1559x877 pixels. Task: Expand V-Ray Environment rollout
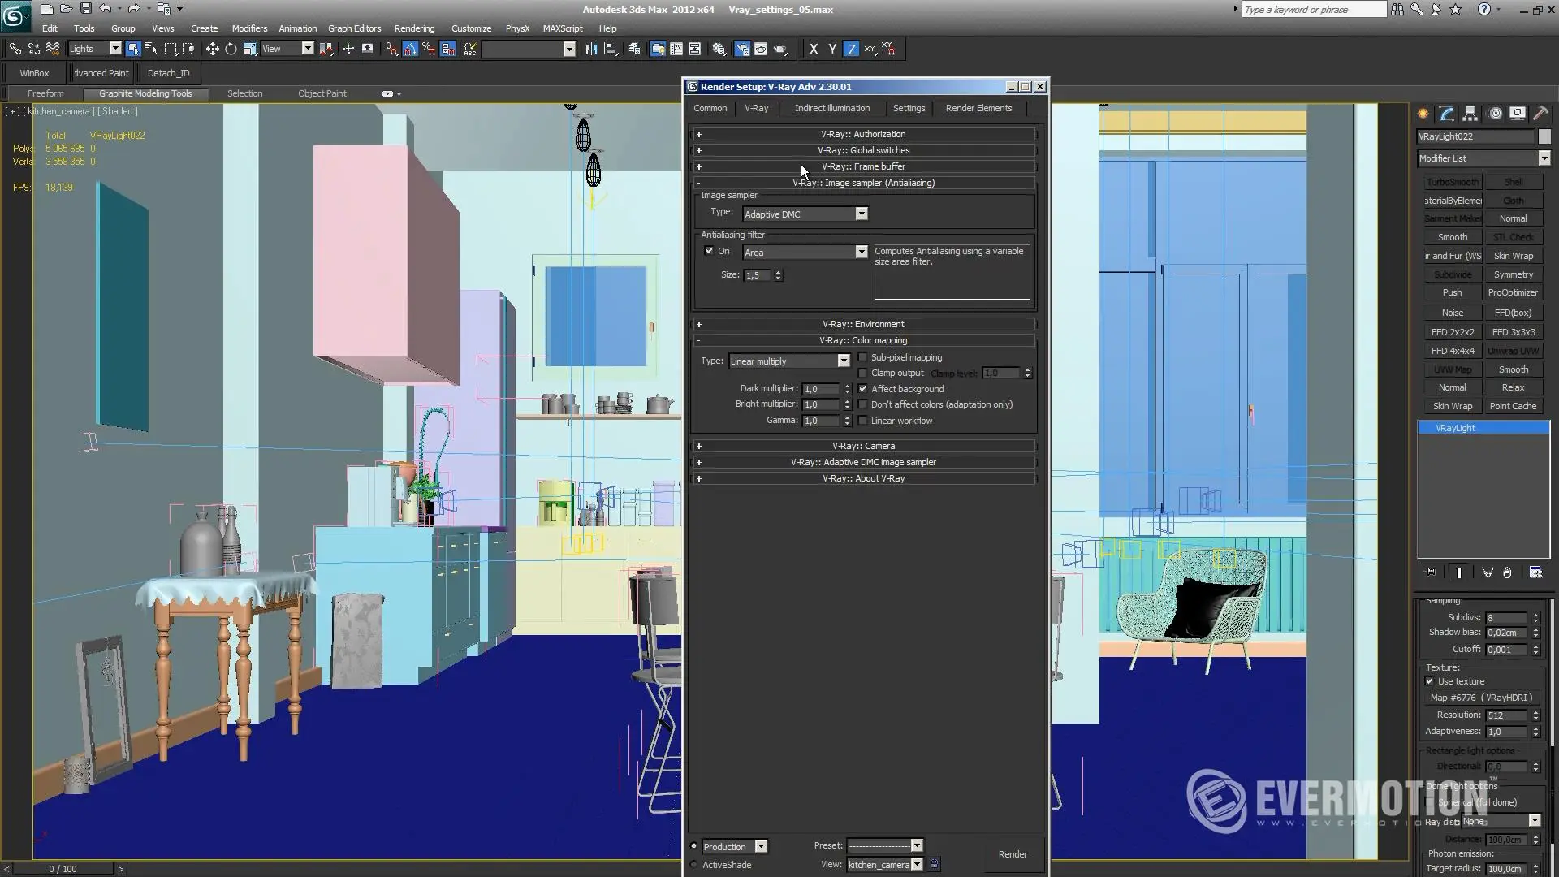[x=863, y=324]
